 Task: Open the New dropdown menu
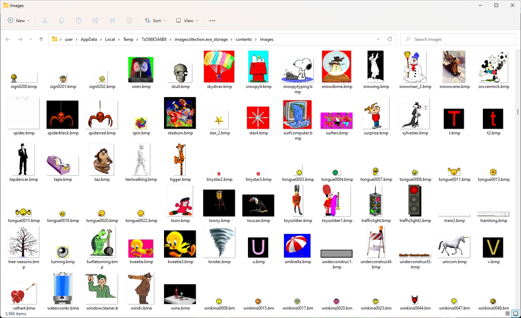tap(19, 20)
